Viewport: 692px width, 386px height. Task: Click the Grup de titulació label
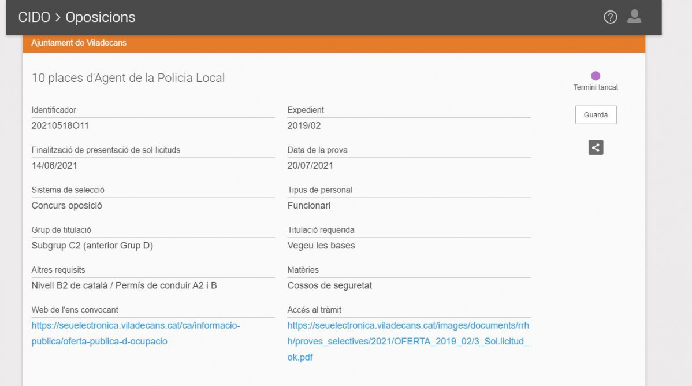coord(61,230)
